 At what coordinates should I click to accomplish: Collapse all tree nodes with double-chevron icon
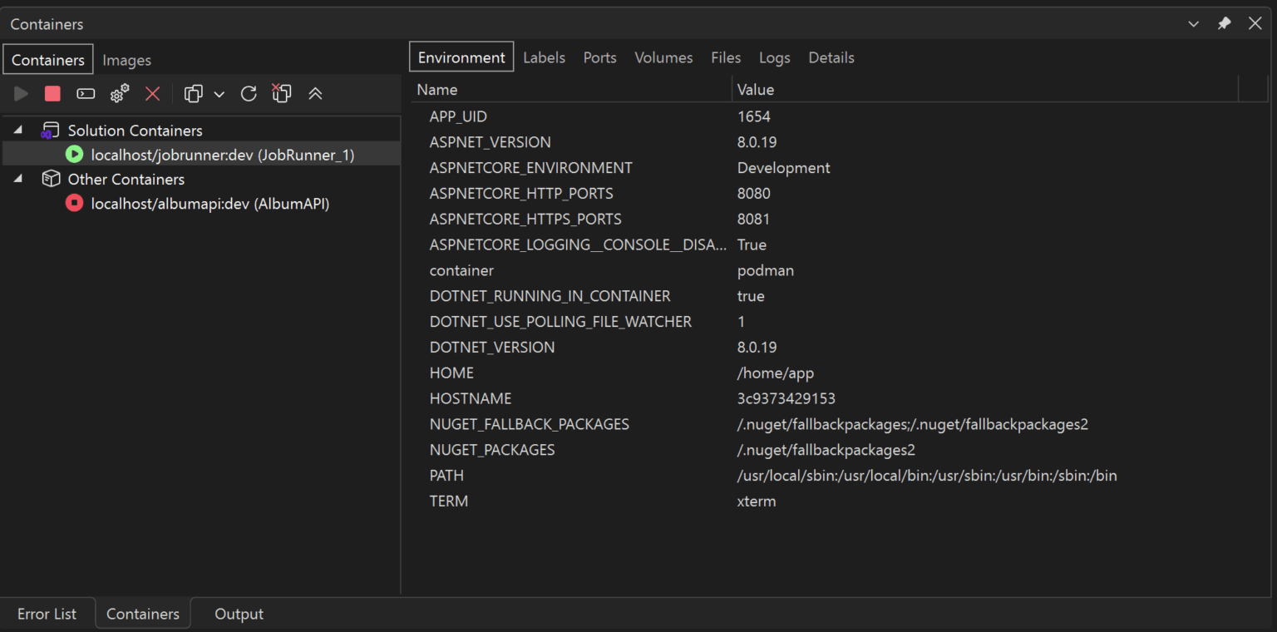(315, 93)
